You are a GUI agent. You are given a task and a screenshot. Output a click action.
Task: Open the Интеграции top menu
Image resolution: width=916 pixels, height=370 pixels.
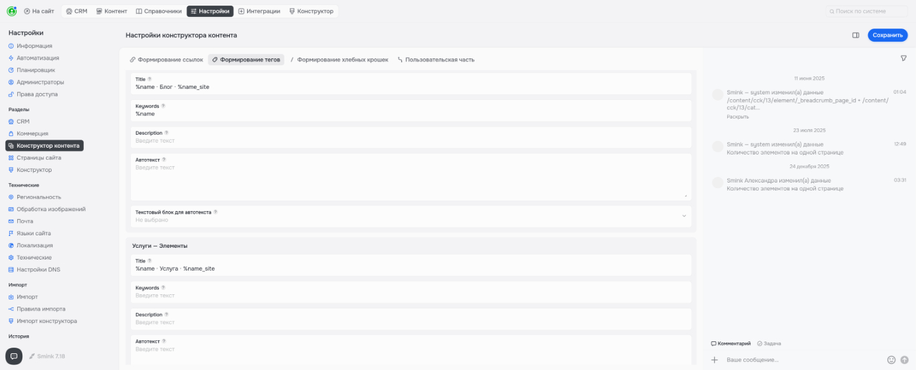click(x=260, y=11)
